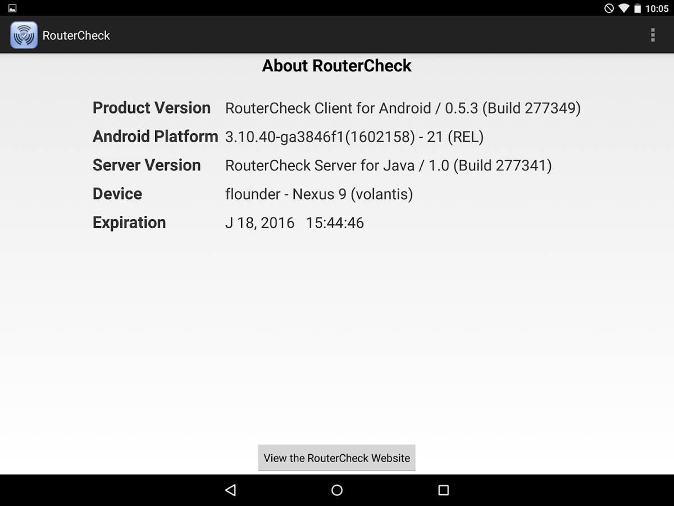Open the overflow menu in the top right
This screenshot has width=674, height=506.
point(653,35)
